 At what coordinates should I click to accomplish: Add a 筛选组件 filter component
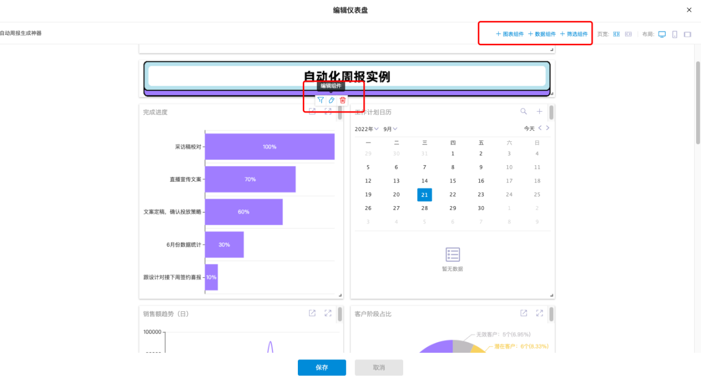click(574, 34)
